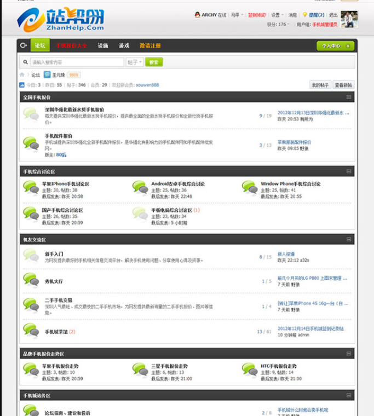Image resolution: width=374 pixels, height=416 pixels.
Task: Open the 帖子 search type dropdown
Action: (x=135, y=62)
